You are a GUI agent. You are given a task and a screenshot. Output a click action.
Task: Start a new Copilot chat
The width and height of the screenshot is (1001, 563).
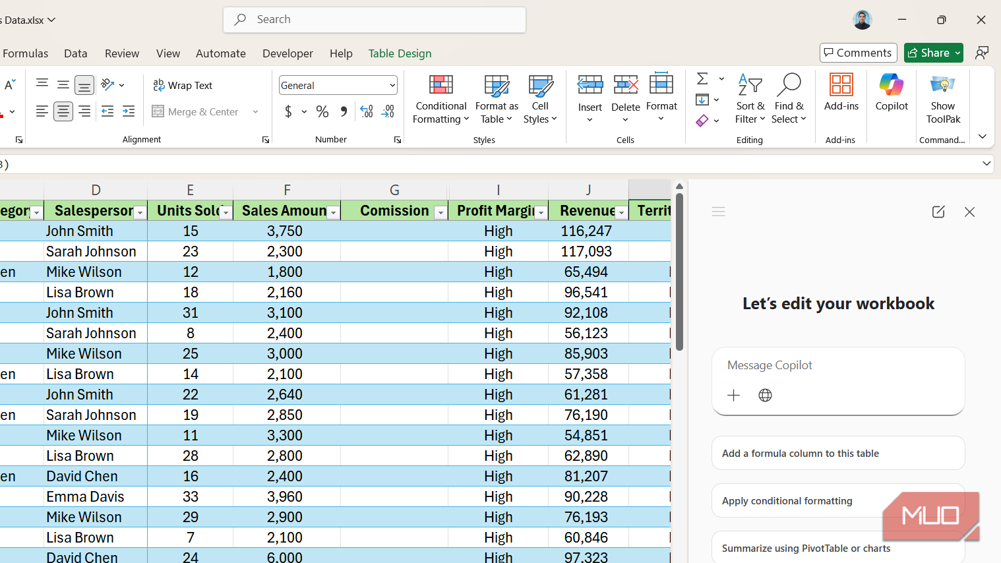click(x=938, y=212)
